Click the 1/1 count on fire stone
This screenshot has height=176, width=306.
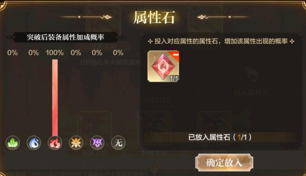(x=174, y=78)
